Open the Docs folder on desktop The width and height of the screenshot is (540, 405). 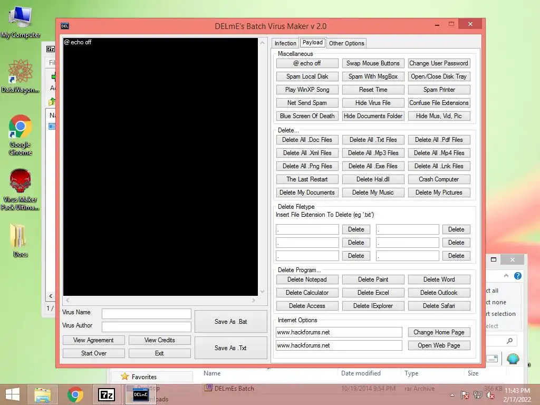(x=21, y=240)
